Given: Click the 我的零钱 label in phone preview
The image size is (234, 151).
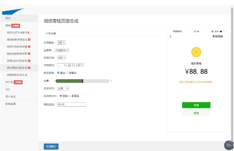Looking at the screenshot, I should pos(196,64).
